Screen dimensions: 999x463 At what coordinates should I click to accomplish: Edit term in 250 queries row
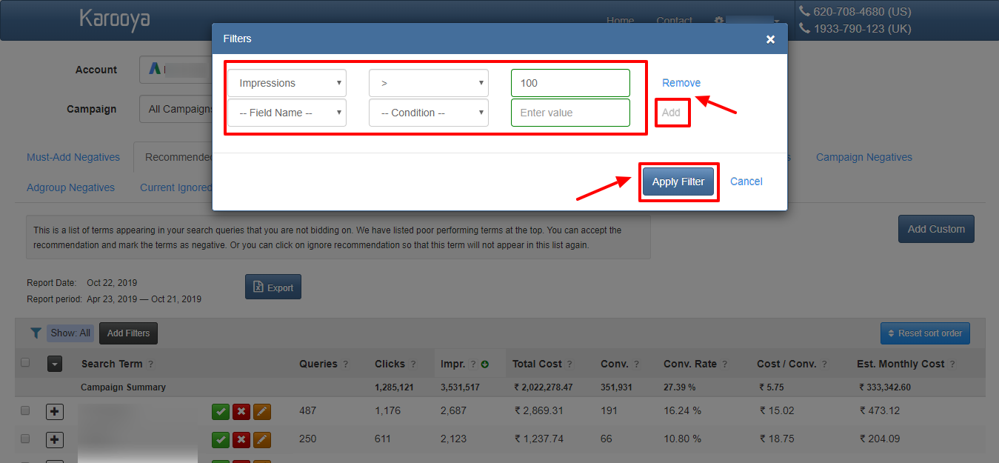click(x=262, y=440)
